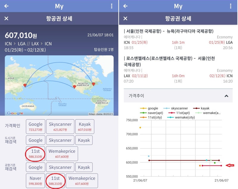Open the overflow menu on the right screen
This screenshot has height=189, width=238.
pyautogui.click(x=231, y=6)
